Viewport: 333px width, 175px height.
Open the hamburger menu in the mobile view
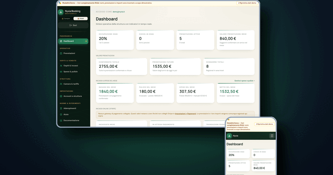click(x=272, y=136)
